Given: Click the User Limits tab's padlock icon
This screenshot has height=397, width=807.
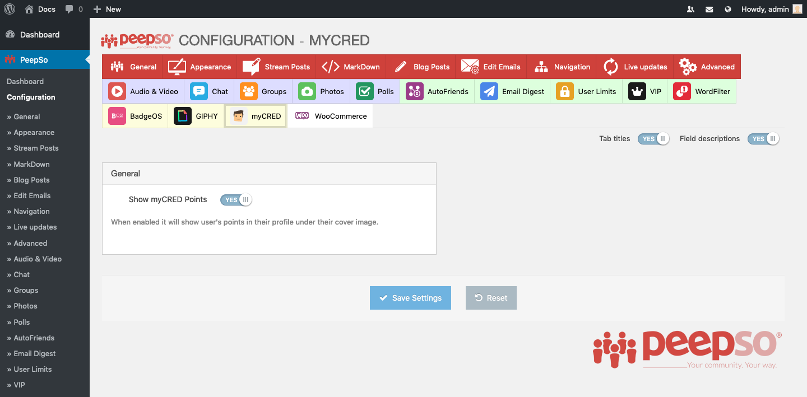Looking at the screenshot, I should [565, 91].
